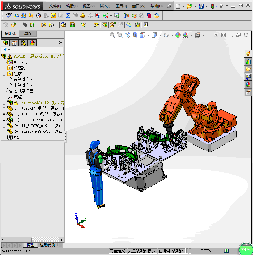
Task: Switch to the 运动算例1 tab
Action: coord(50,245)
